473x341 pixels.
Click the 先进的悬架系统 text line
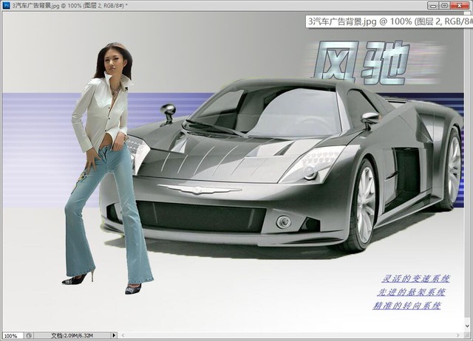411,292
